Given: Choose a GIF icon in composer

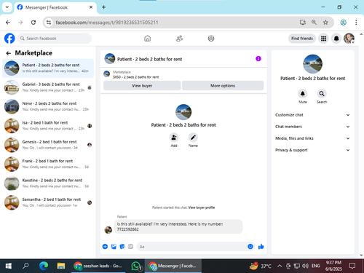Looking at the screenshot, I should click(x=130, y=247).
